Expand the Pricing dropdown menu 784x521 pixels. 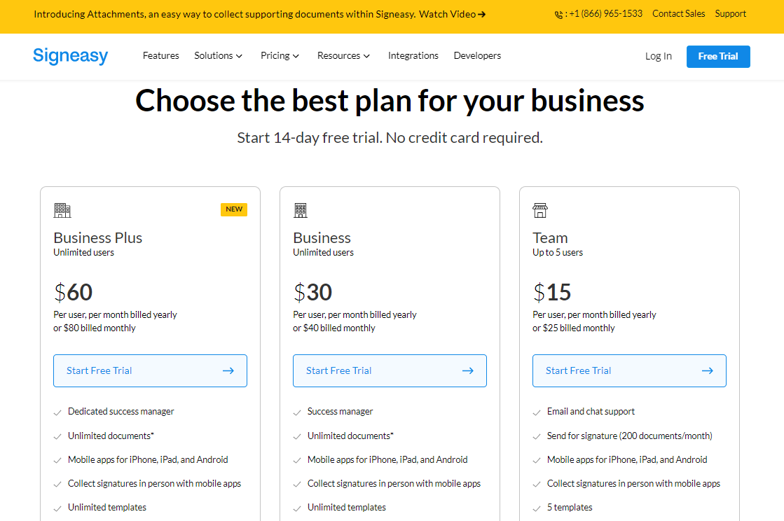280,55
